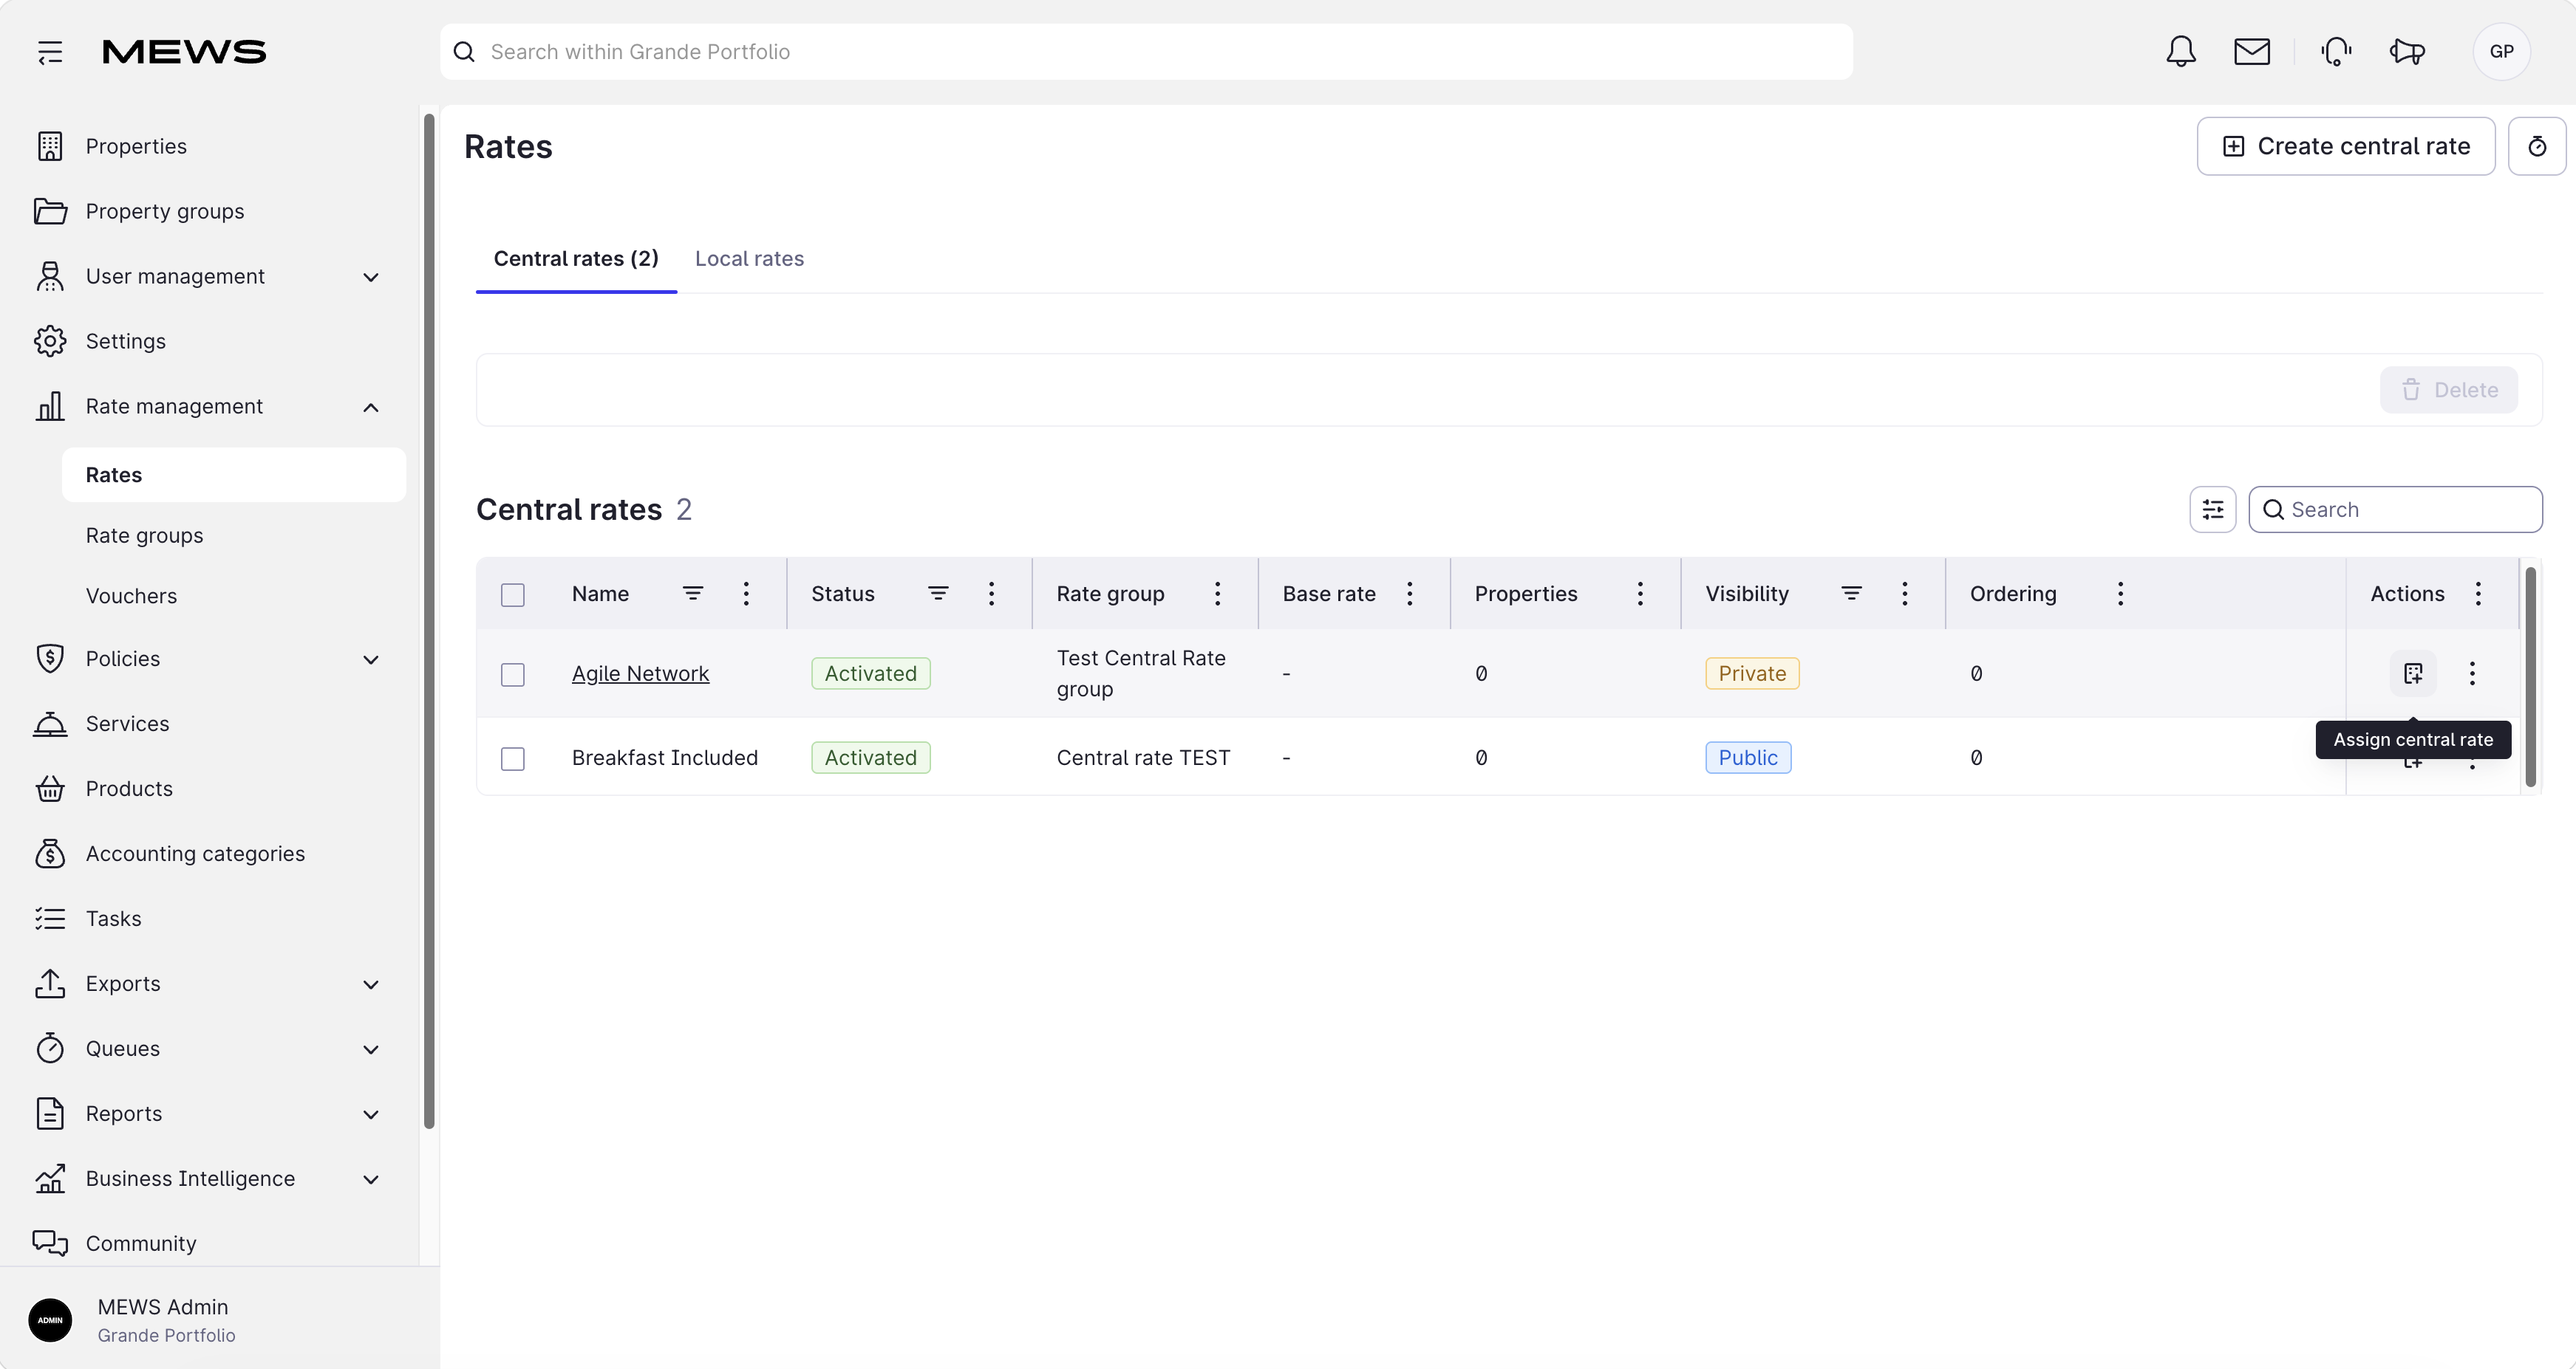Open Settings page
The width and height of the screenshot is (2576, 1369).
click(126, 340)
